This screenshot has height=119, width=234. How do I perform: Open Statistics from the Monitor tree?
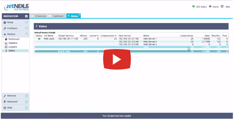pyautogui.click(x=13, y=43)
